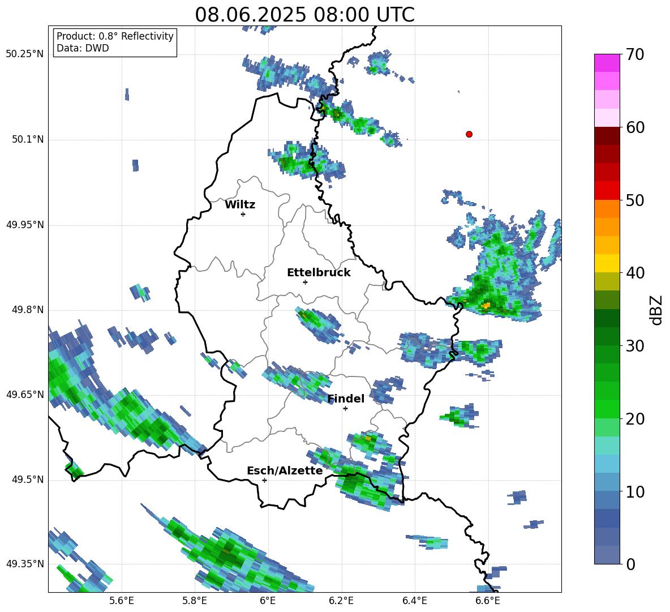Click the 49.5°N latitude label
670x612 pixels.
coord(28,480)
